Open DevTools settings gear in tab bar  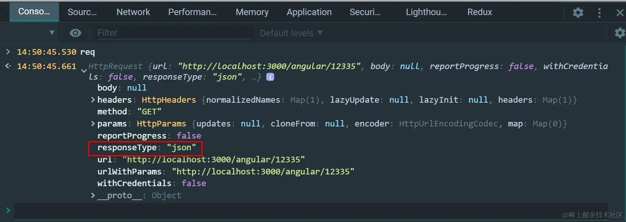(x=578, y=12)
